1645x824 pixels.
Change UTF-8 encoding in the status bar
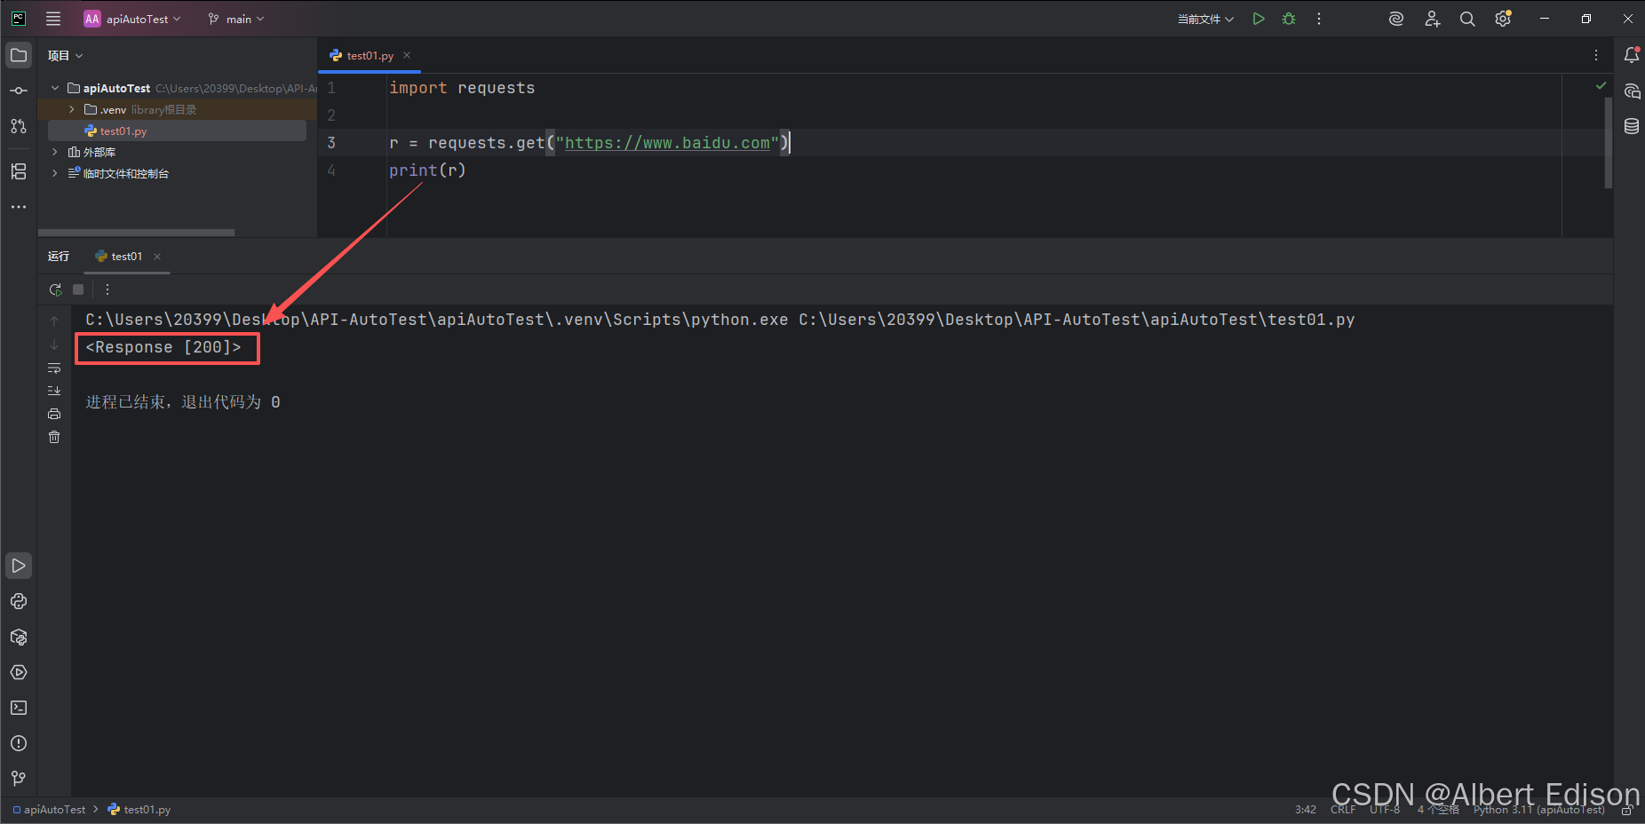(x=1385, y=810)
